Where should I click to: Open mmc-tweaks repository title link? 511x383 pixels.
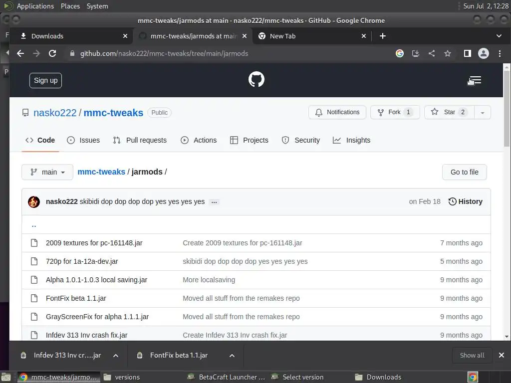click(113, 113)
